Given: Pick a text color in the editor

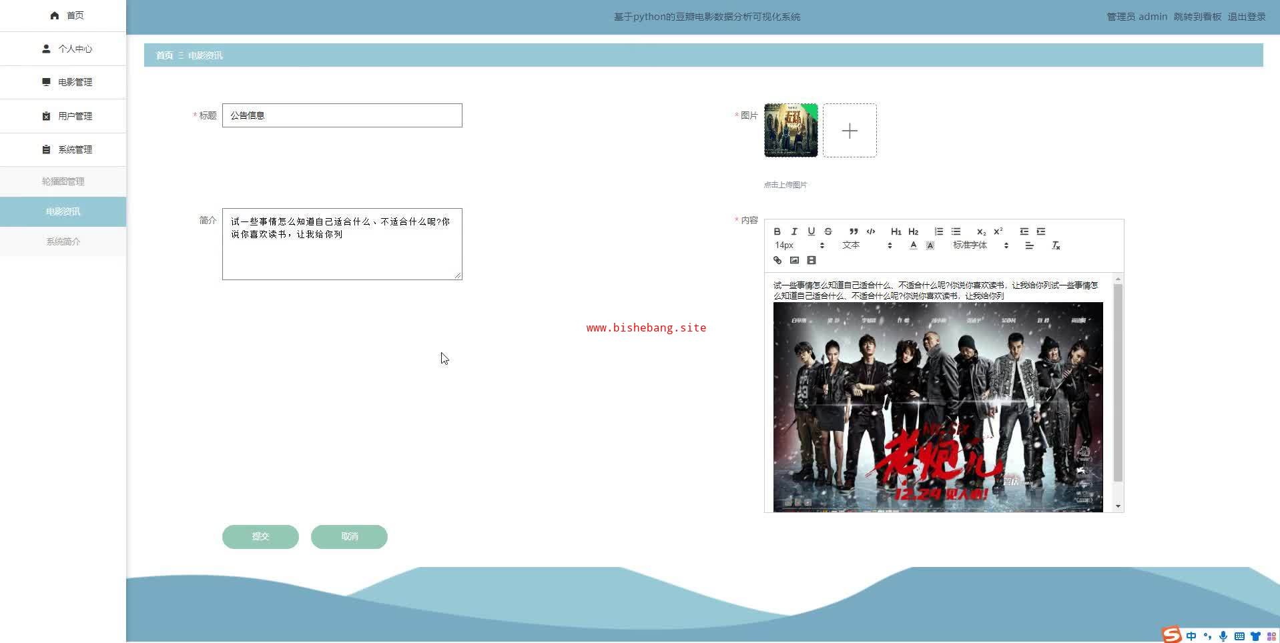Looking at the screenshot, I should 913,245.
